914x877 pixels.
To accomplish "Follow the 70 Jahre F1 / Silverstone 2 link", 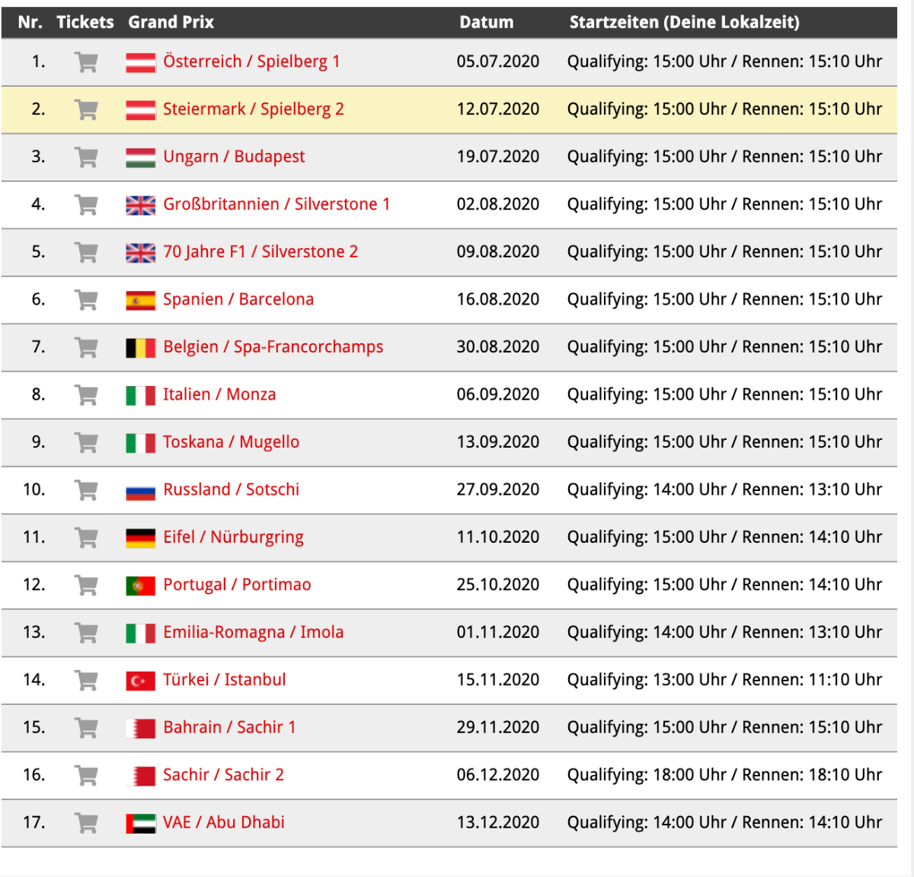I will [x=260, y=251].
